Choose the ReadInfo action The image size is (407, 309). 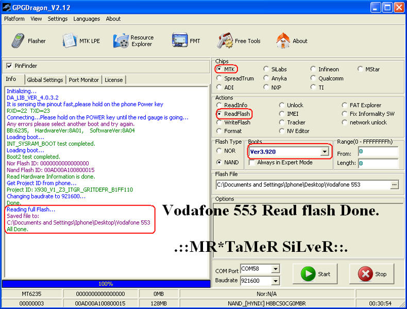pyautogui.click(x=219, y=105)
